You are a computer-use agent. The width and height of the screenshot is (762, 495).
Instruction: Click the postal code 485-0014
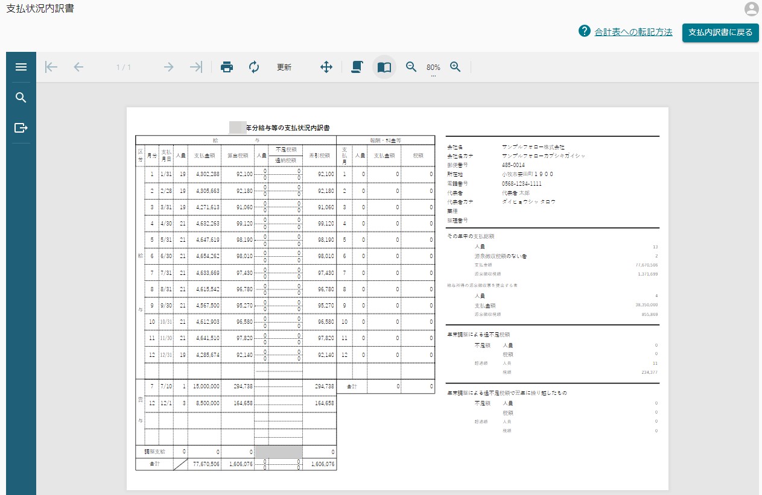[513, 165]
